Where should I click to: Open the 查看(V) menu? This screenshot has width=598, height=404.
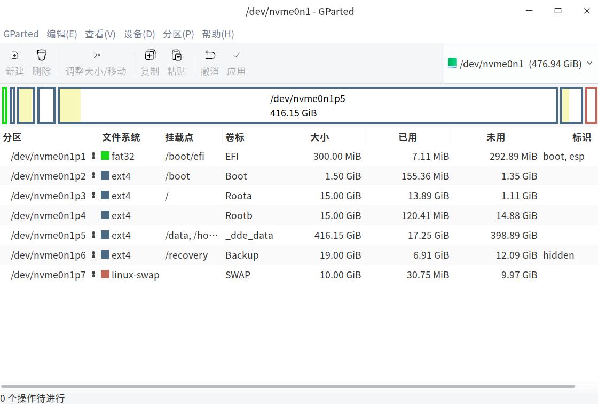(x=100, y=34)
